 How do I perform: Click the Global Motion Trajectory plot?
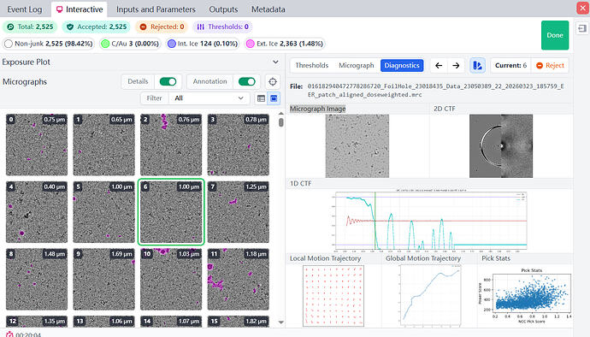[x=431, y=296]
